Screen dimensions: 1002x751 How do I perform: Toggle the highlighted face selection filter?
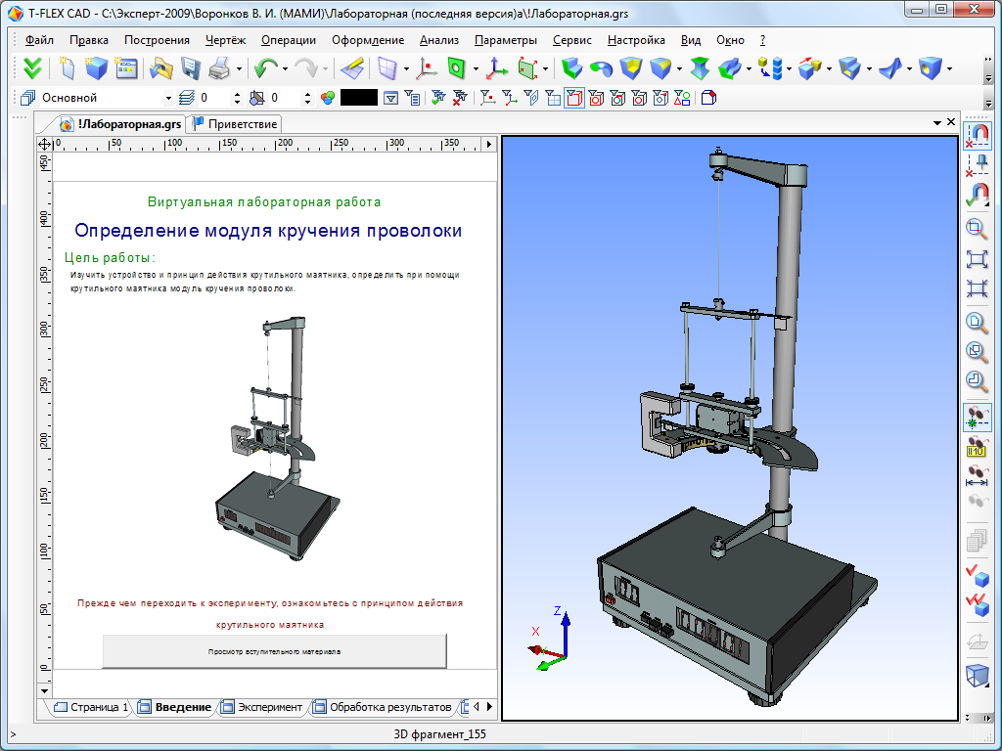coord(574,98)
